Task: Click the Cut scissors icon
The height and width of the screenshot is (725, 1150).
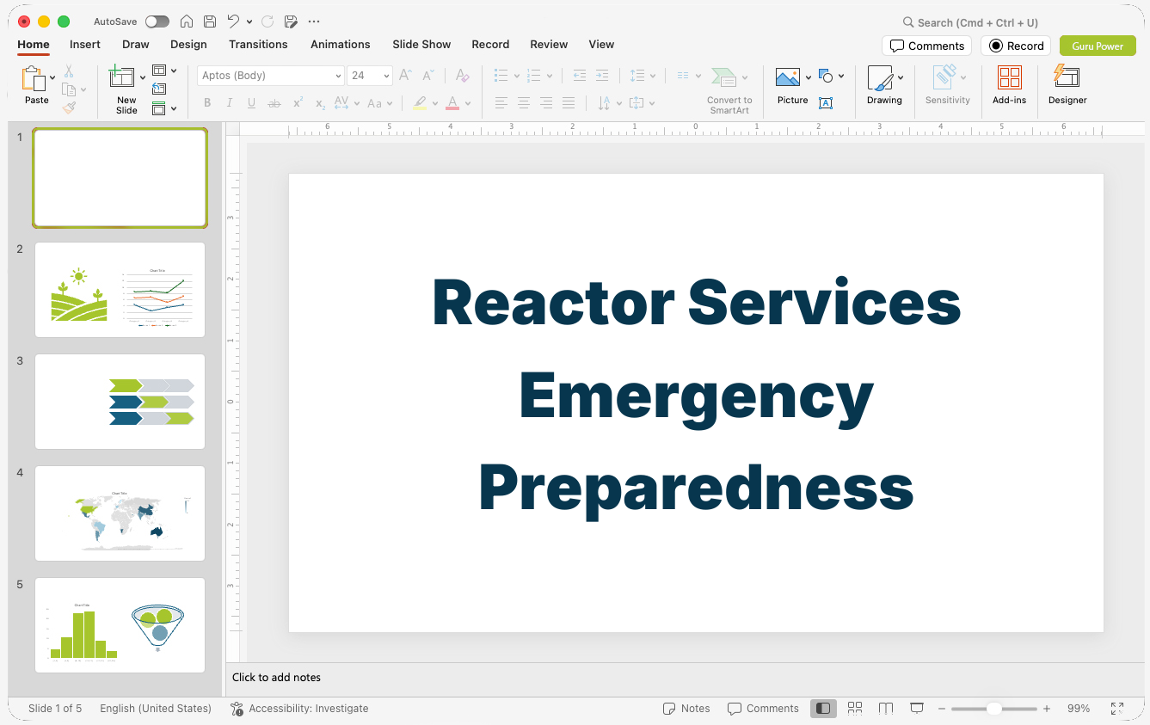Action: [x=69, y=71]
